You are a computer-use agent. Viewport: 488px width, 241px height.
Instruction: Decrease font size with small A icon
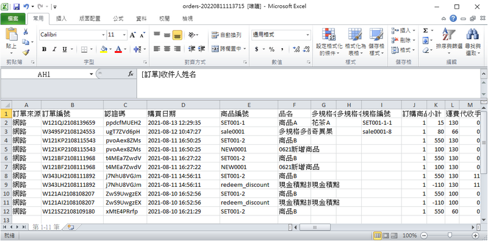point(143,35)
